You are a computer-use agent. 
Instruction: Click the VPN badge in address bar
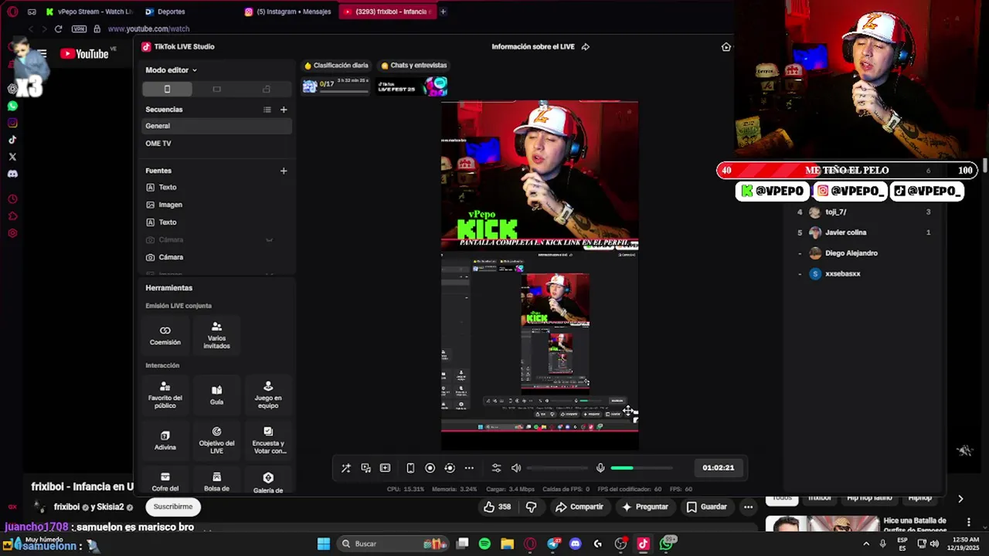[79, 29]
